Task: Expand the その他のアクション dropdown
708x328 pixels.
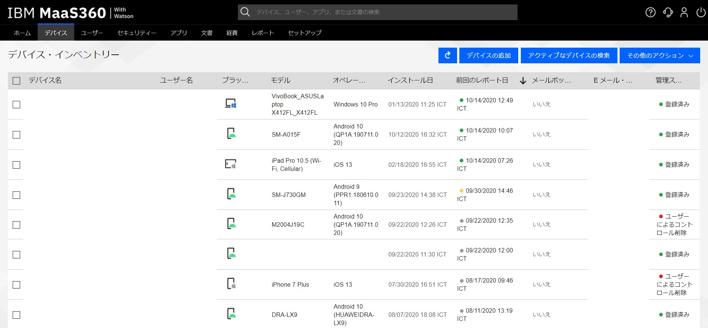Action: [x=660, y=55]
